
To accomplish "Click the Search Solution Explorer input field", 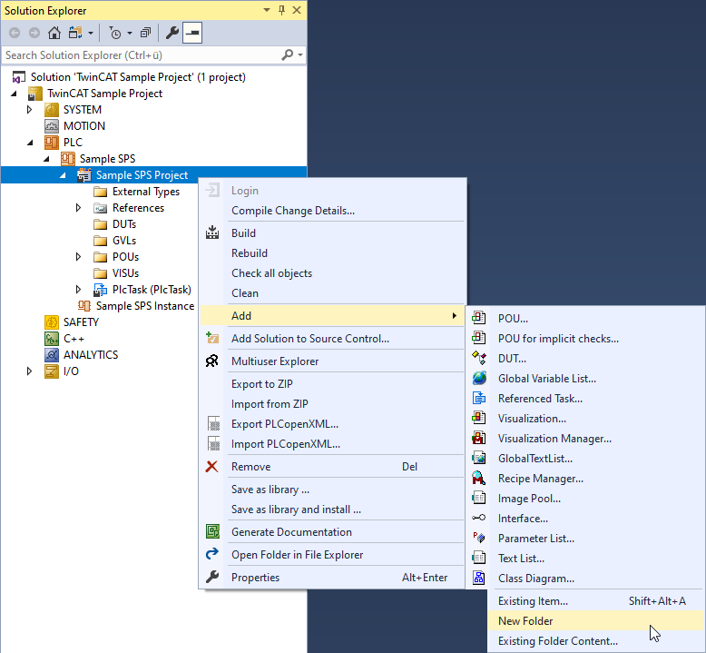I will tap(142, 55).
